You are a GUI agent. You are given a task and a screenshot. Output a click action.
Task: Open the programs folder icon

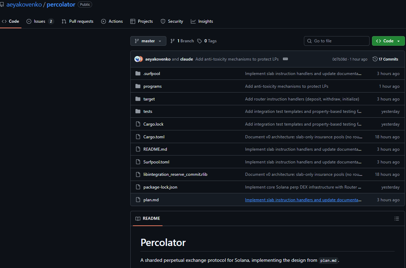[138, 86]
